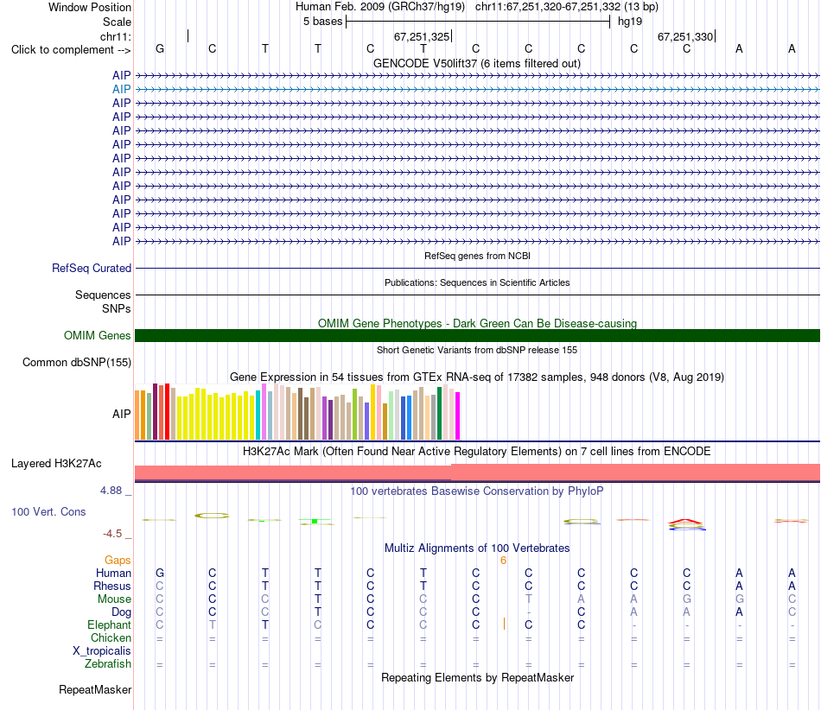821x710 pixels.
Task: Click the -4.5 PhyloP scale minimum
Action: (112, 534)
